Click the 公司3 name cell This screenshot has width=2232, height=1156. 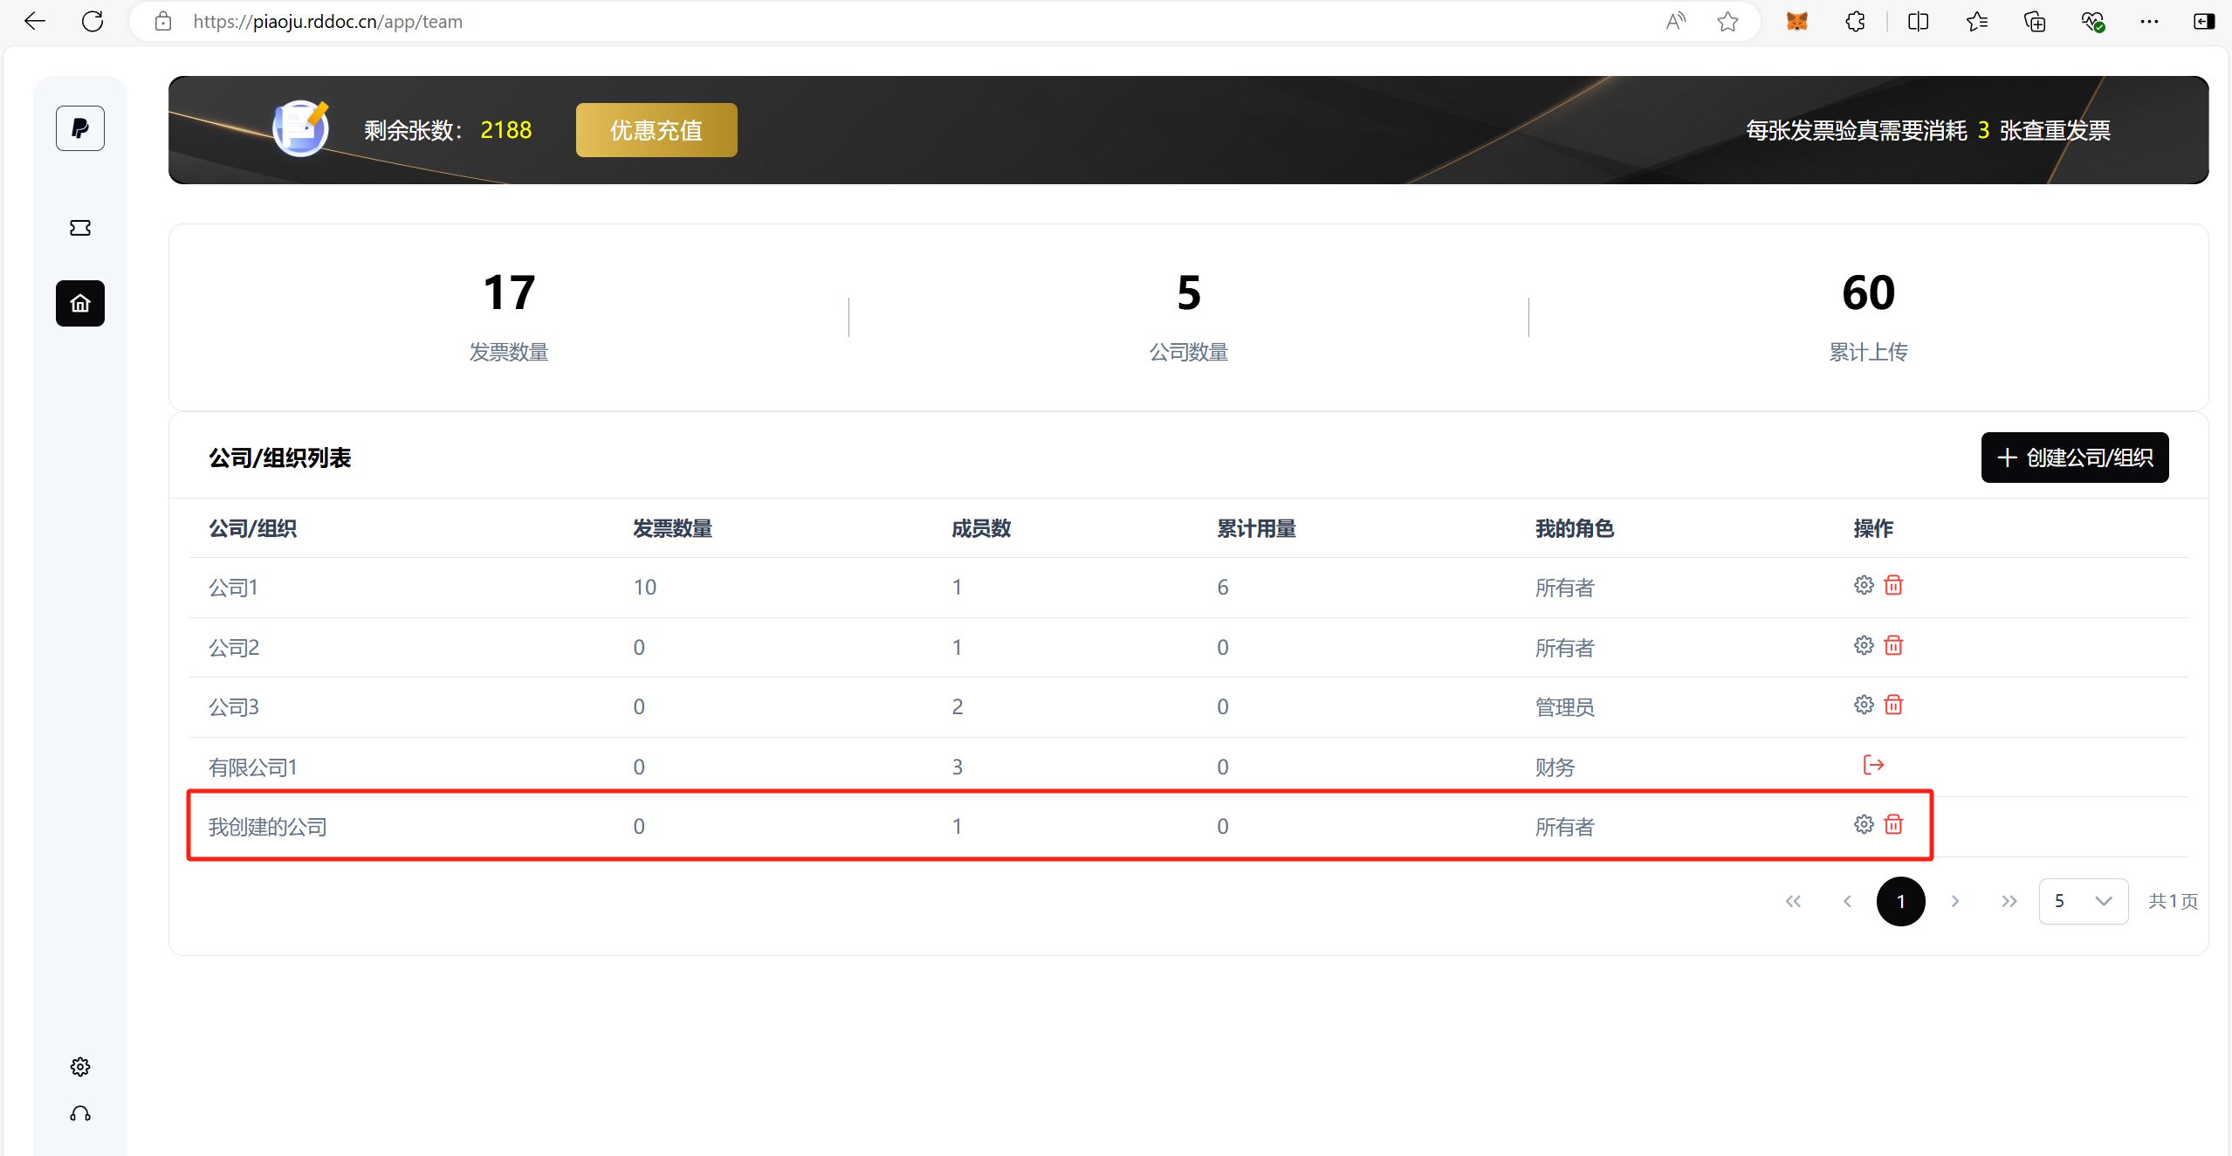point(234,707)
